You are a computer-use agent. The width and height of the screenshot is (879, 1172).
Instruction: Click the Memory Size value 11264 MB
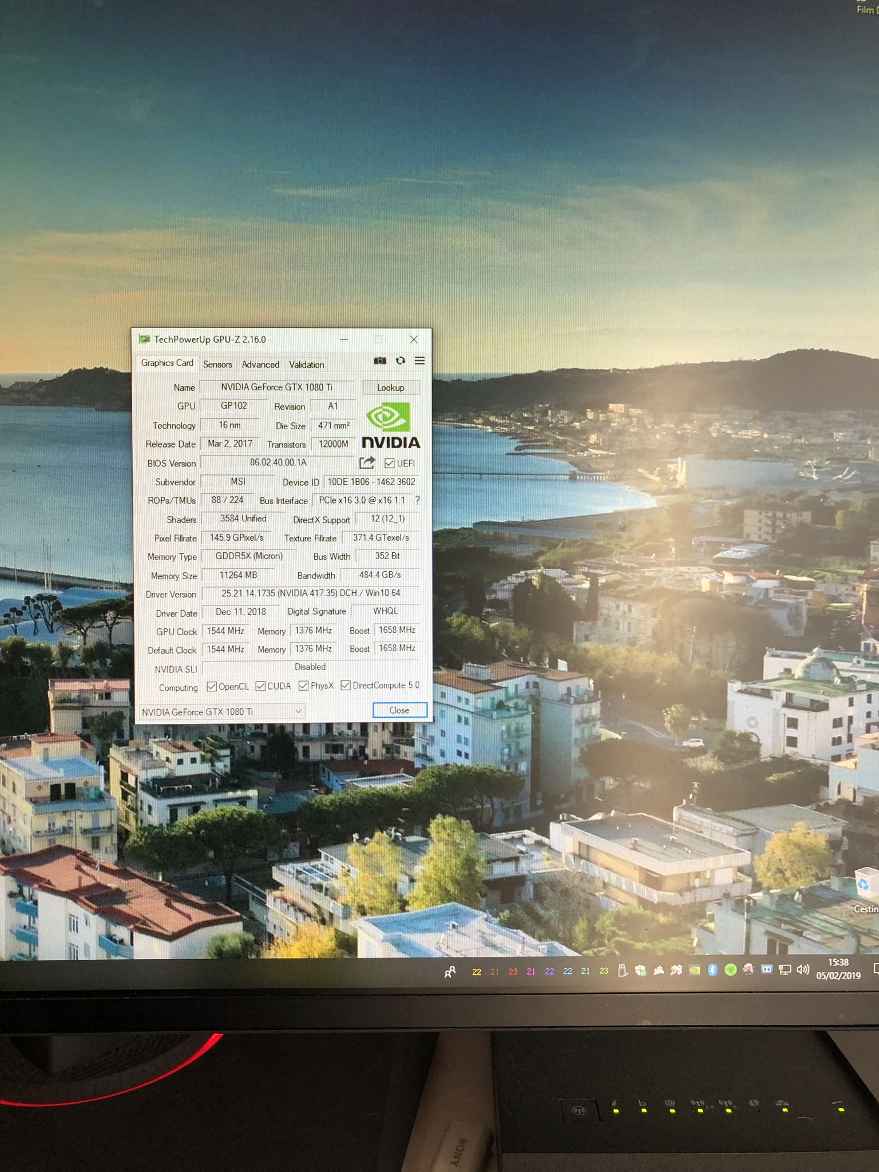click(x=238, y=575)
